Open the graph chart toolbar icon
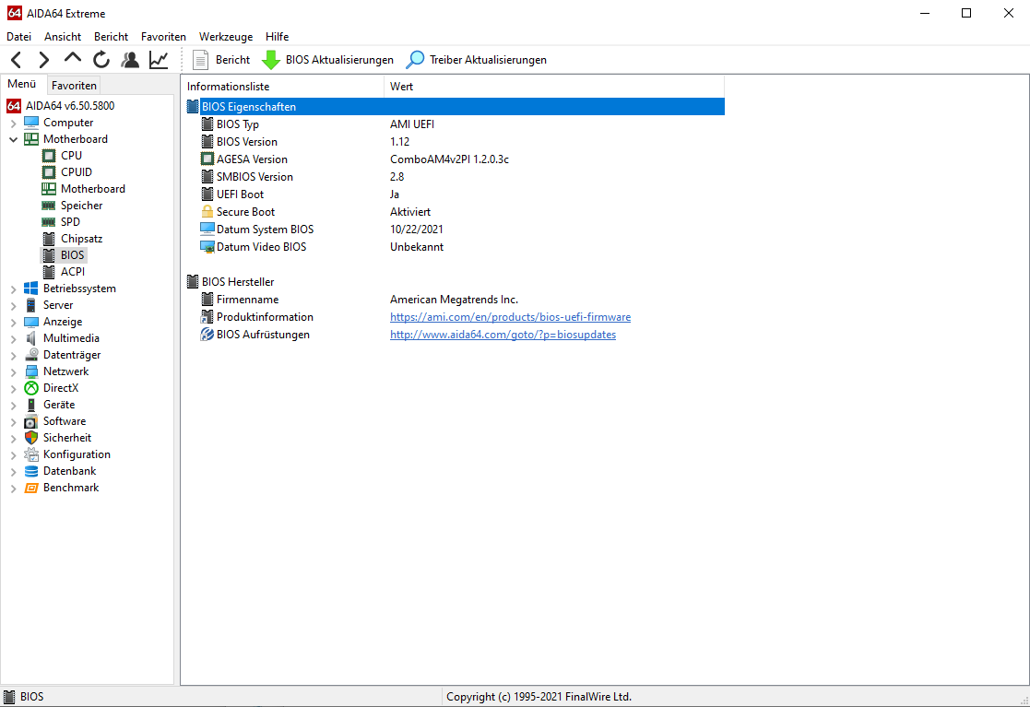Viewport: 1030px width, 707px height. click(159, 60)
